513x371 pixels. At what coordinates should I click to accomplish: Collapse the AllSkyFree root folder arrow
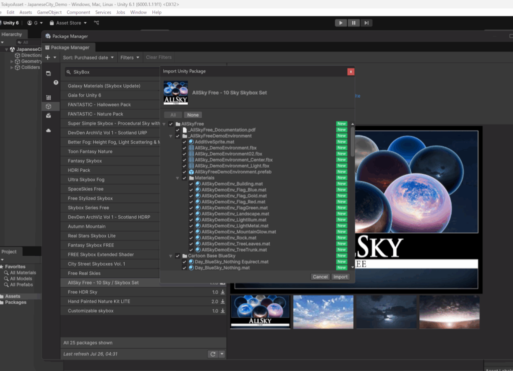tap(164, 124)
